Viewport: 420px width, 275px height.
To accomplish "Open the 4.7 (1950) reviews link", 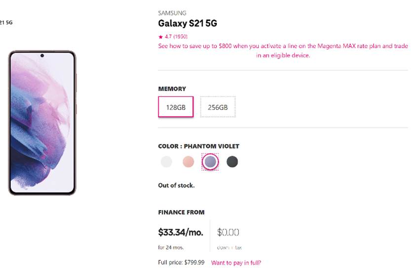I will [175, 37].
